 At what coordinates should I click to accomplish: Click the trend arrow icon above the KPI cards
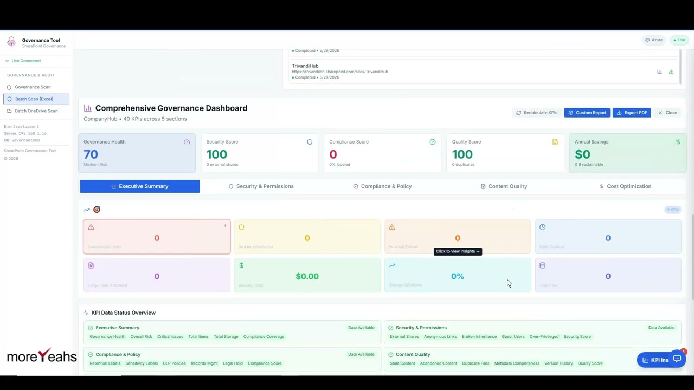click(87, 210)
